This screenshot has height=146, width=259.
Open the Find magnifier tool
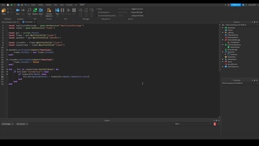[x=29, y=10]
